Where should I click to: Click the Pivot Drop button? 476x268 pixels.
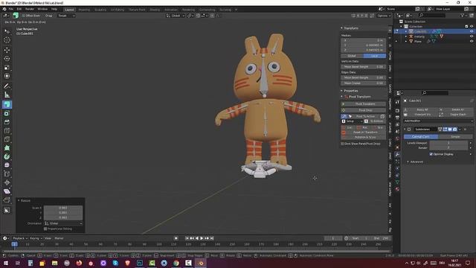(363, 110)
